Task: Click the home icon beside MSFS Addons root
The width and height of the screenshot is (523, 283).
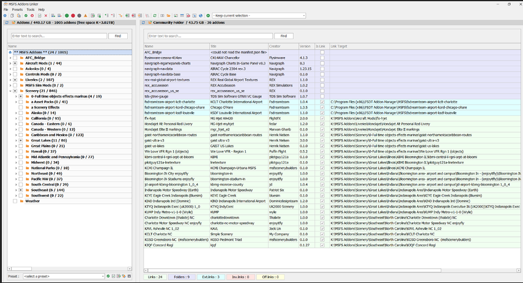Action: (x=10, y=53)
